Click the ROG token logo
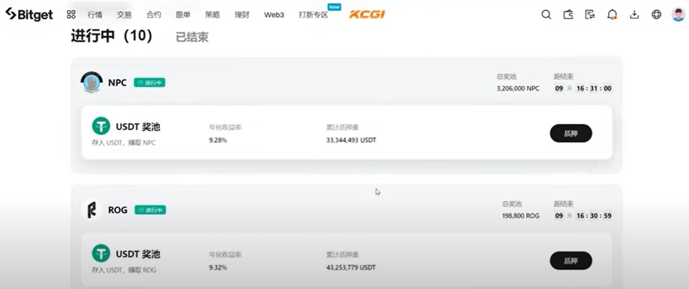Viewport: 689px width, 289px height. (91, 210)
